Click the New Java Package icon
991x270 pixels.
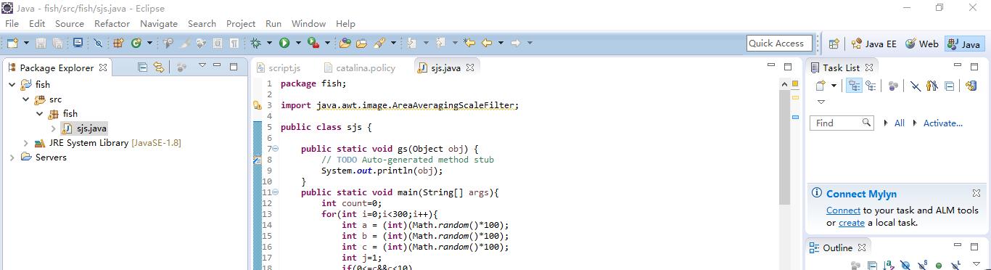coord(118,44)
